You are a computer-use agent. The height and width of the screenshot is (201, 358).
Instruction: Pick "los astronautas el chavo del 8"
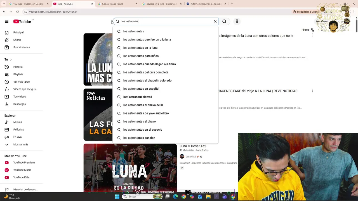point(165,105)
